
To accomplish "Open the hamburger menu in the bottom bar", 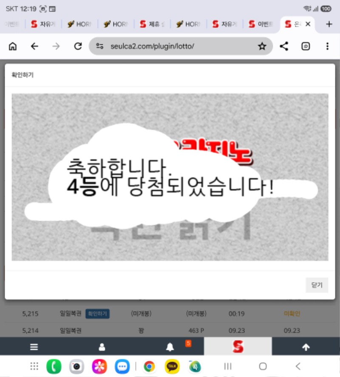I will (x=34, y=347).
